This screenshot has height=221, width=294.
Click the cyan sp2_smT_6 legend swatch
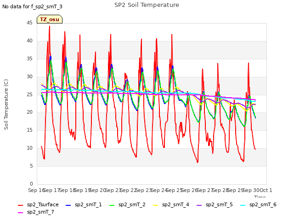click(243, 205)
